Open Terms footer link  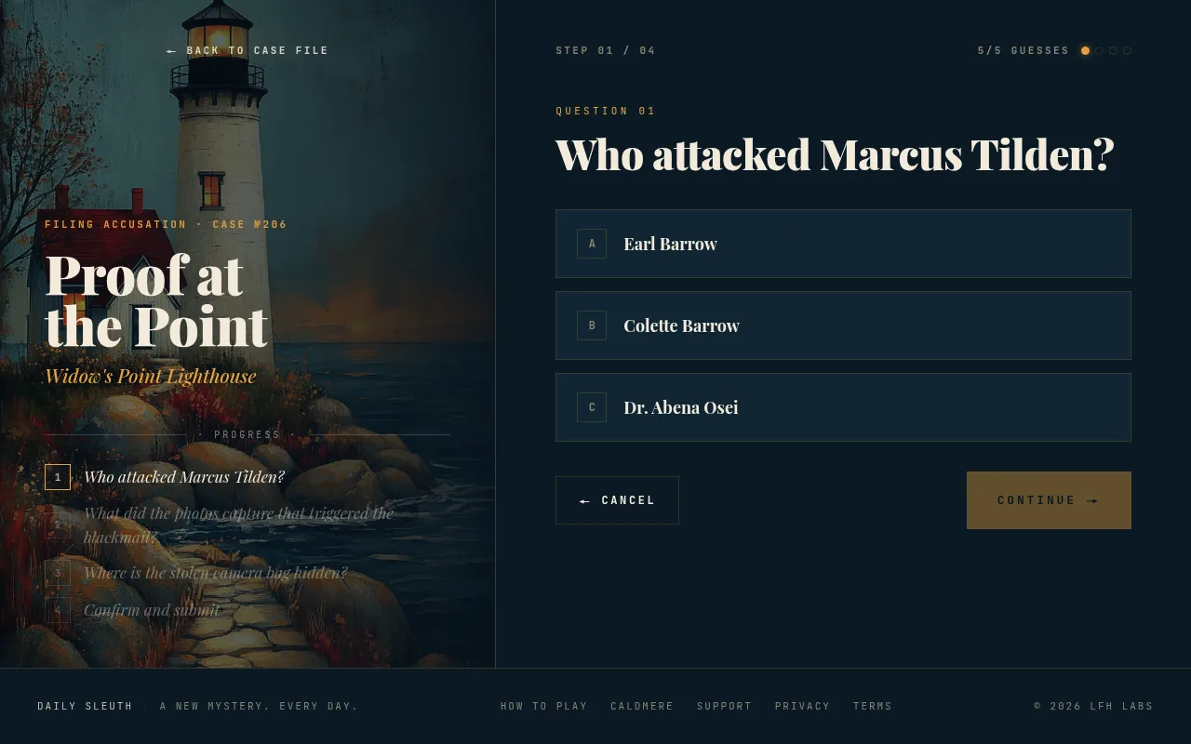coord(873,707)
